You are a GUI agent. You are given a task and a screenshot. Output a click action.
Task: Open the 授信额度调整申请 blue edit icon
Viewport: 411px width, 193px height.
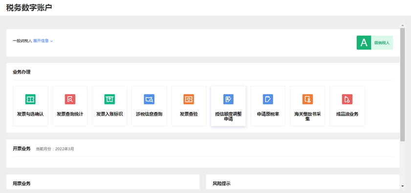pyautogui.click(x=228, y=99)
